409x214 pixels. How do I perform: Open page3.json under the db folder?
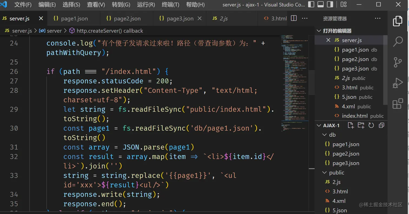click(x=351, y=163)
